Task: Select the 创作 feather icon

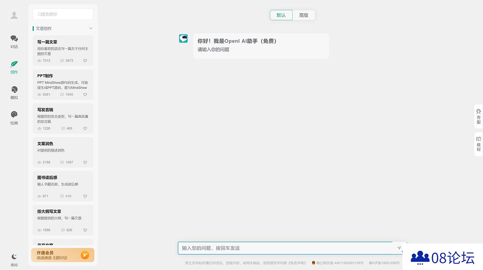Action: [x=14, y=64]
